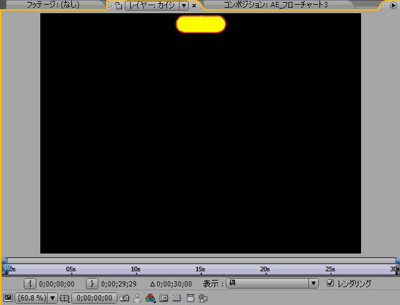Click the always preview this view icon
The image size is (400, 305).
pos(8,298)
